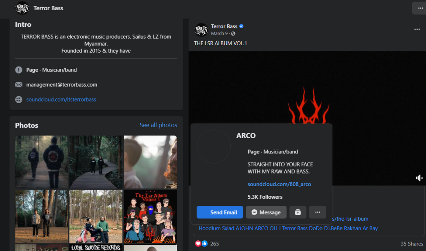The image size is (426, 251).
Task: Open the top bar three-dots menu
Action: coord(420,8)
